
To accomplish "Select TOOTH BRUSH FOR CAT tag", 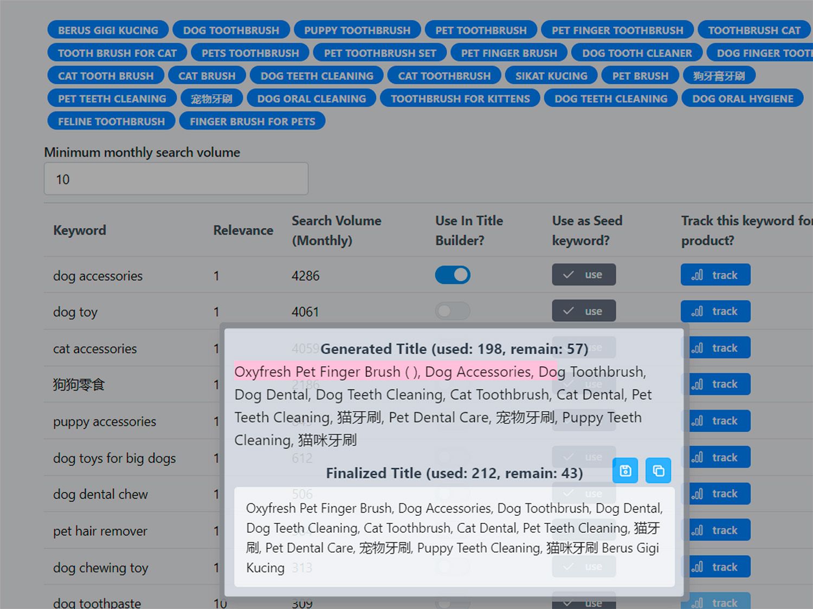I will pos(117,53).
